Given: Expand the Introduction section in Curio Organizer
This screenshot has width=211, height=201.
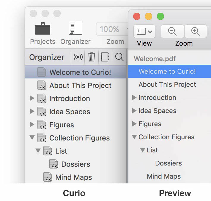Looking at the screenshot, I should coord(32,98).
